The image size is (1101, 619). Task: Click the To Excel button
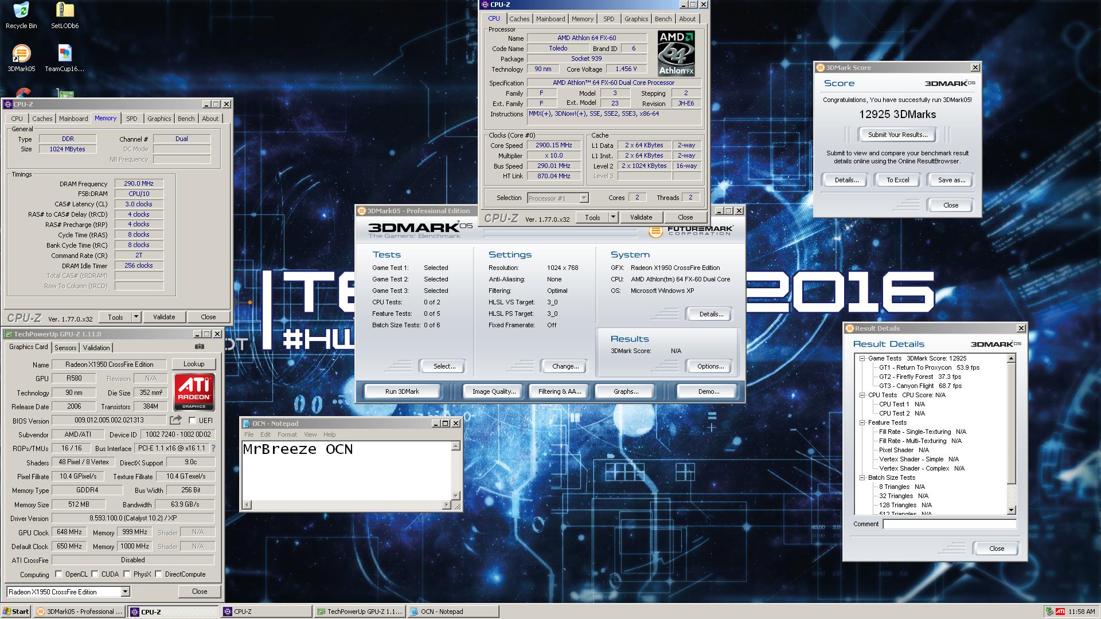tap(897, 180)
